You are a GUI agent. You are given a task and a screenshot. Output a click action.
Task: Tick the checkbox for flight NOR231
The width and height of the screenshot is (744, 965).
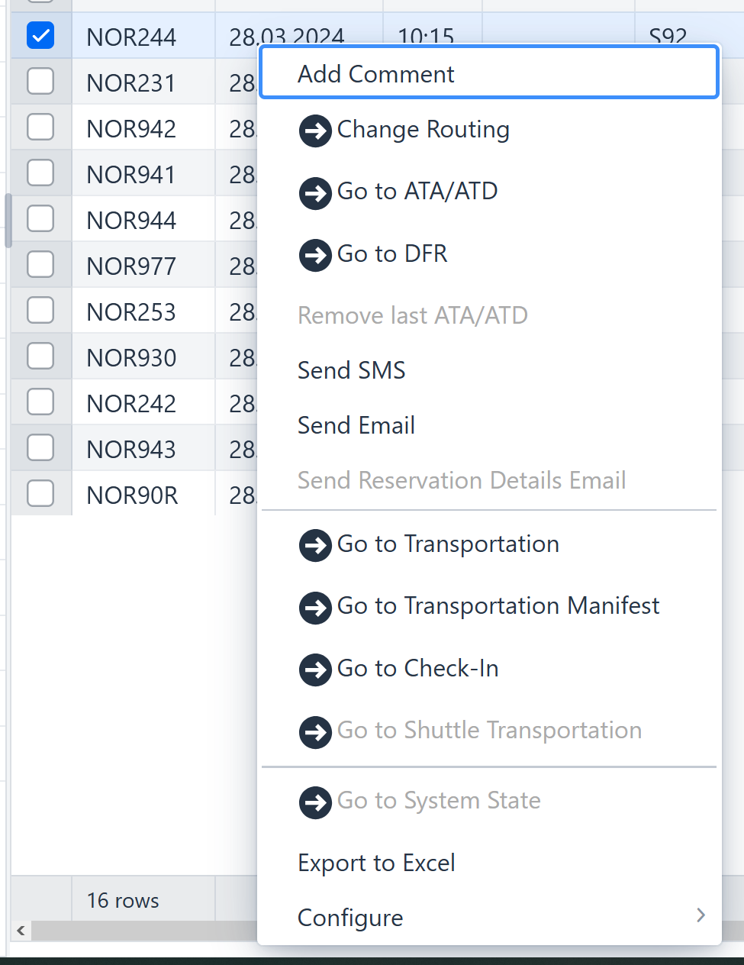click(x=40, y=81)
